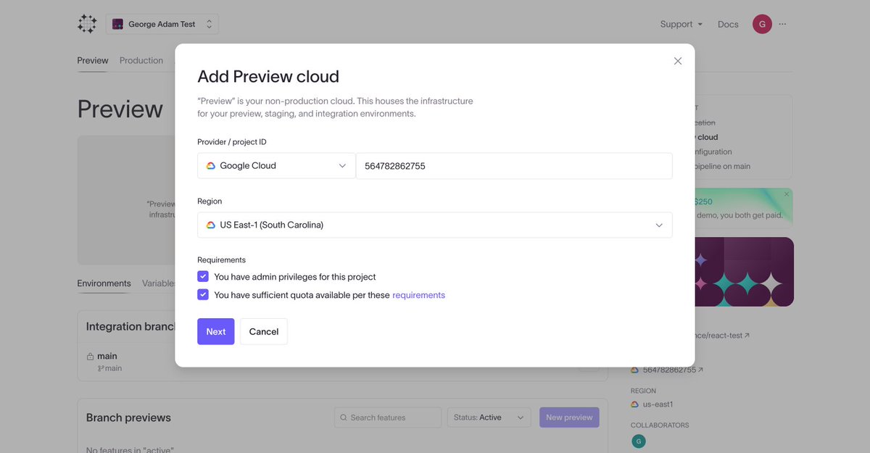Click the sparkle pattern promo thumbnail
The height and width of the screenshot is (453, 870).
(x=744, y=272)
